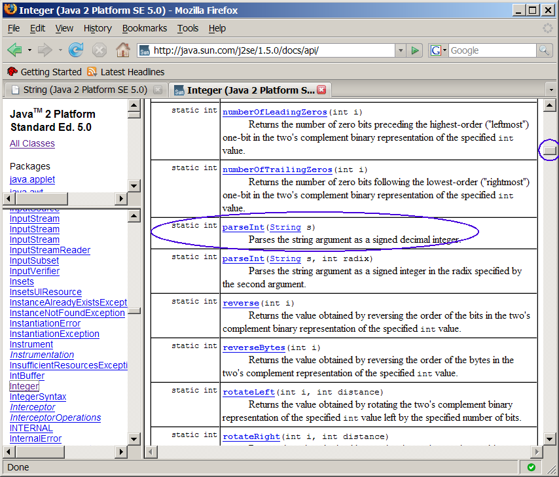The height and width of the screenshot is (477, 559).
Task: Switch to the String (Java 2 Platform SE 5.0) tab
Action: pyautogui.click(x=85, y=90)
